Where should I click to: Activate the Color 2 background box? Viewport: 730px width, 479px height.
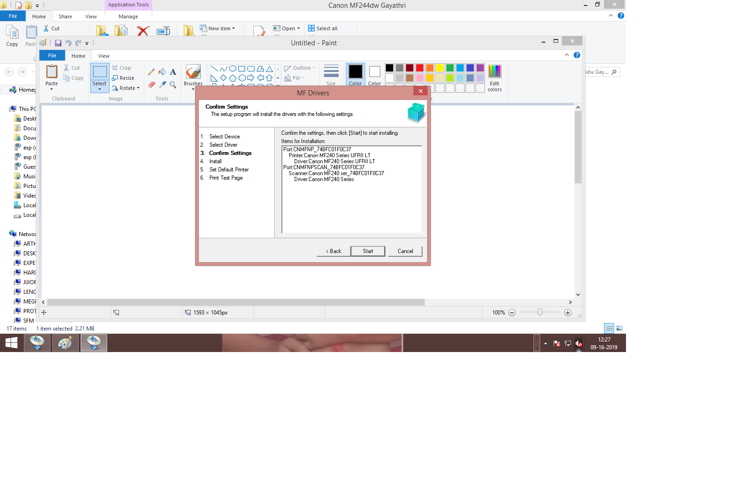374,75
